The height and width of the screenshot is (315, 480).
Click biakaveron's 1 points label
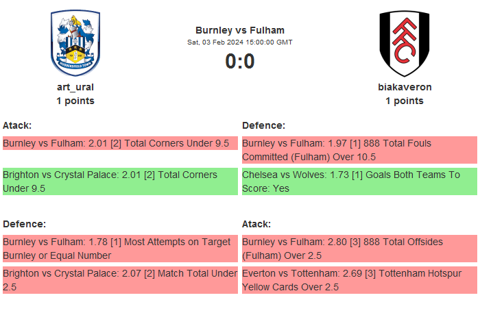coord(405,101)
